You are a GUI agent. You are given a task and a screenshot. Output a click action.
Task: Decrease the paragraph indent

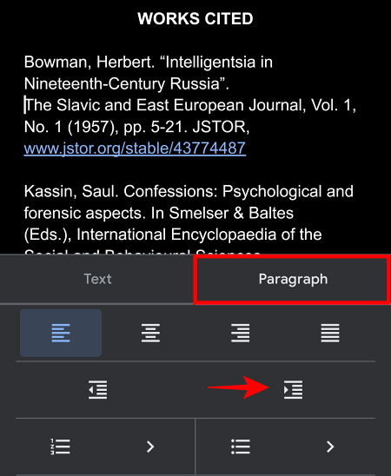tap(97, 389)
